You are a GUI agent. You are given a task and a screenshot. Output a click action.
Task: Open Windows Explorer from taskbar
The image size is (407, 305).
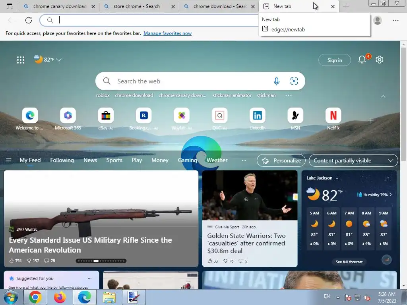[x=109, y=297]
